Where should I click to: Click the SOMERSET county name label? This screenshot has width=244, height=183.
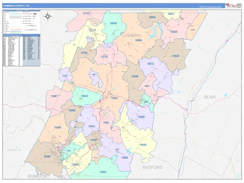click(39, 176)
